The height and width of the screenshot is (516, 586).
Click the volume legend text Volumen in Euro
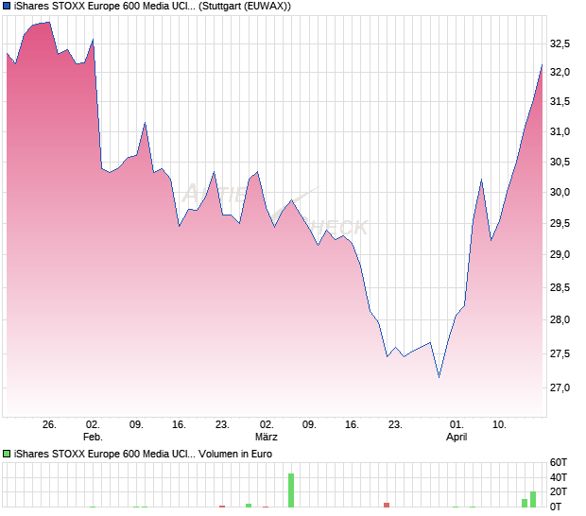tap(235, 454)
